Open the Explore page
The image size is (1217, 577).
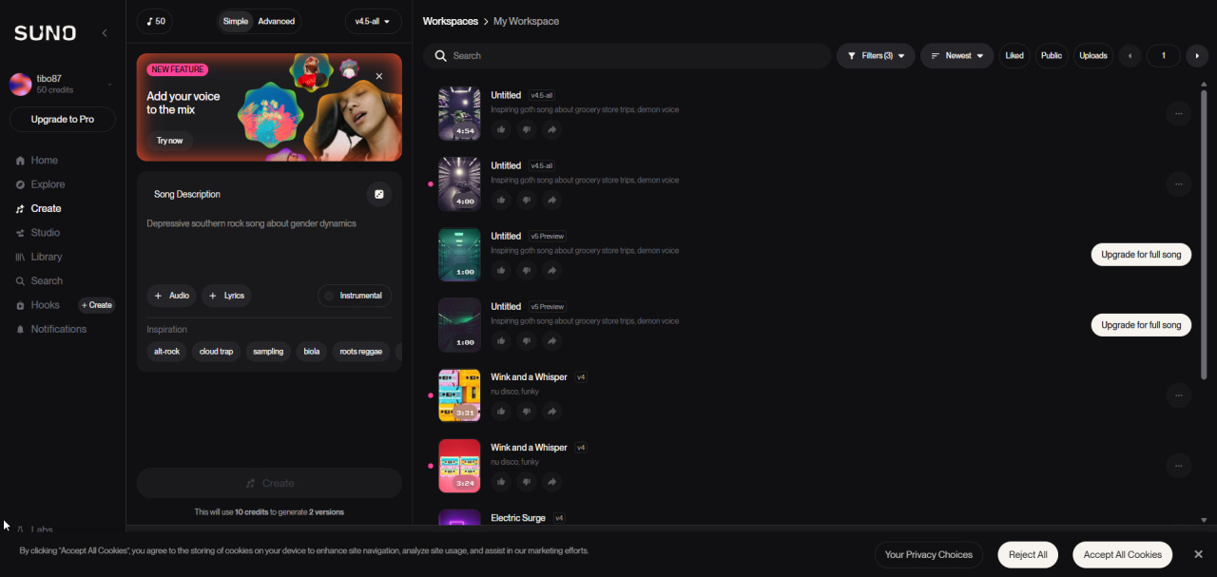click(48, 184)
